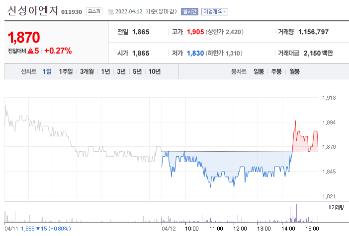Screen dimensions: 349x236
Task: Click the 1,918 y-axis label
Action: tap(329, 98)
